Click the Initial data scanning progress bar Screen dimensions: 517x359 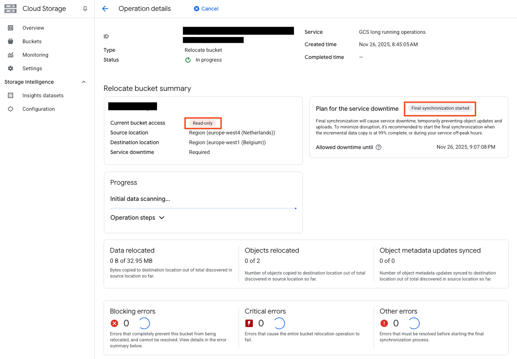[203, 208]
